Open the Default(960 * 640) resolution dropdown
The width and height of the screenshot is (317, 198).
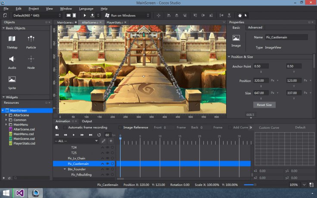37,15
